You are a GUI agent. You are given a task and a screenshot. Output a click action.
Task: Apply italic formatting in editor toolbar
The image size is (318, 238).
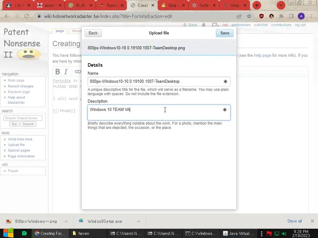pos(66,72)
